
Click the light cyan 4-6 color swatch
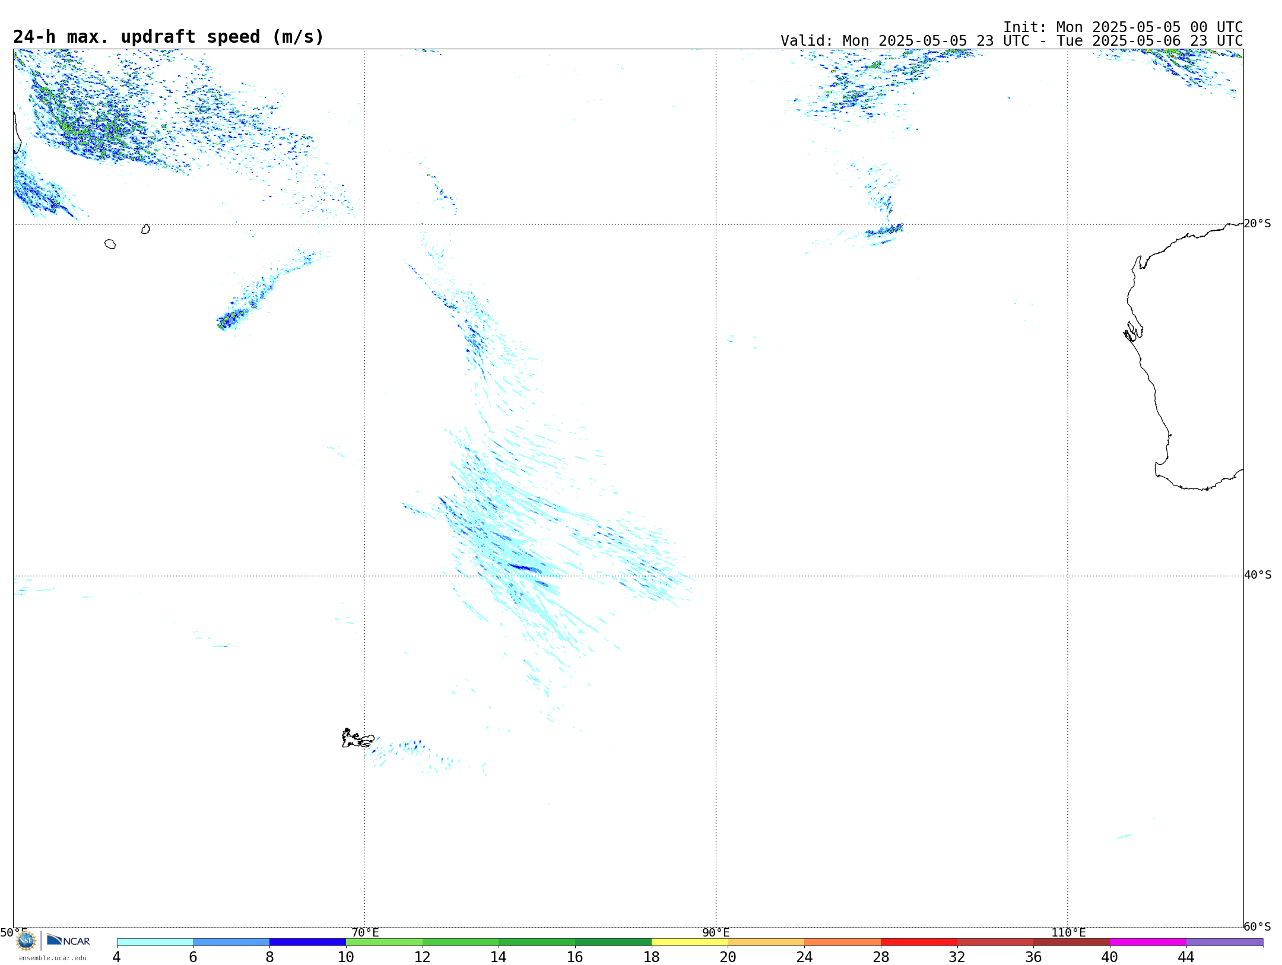(155, 942)
